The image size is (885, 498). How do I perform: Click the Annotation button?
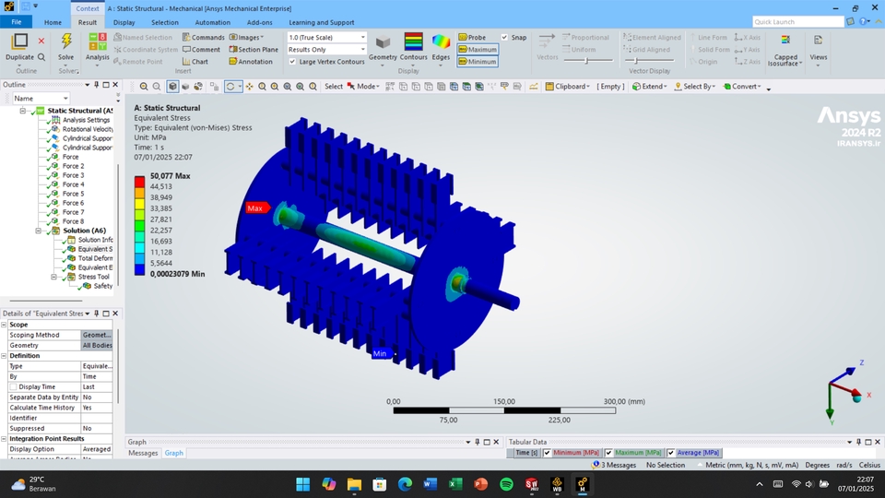[x=251, y=62]
